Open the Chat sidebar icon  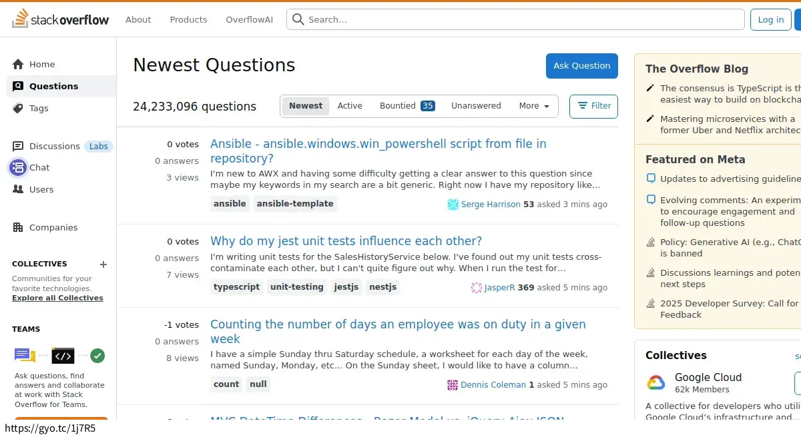(17, 167)
